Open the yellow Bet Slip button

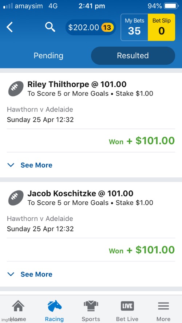click(x=161, y=27)
